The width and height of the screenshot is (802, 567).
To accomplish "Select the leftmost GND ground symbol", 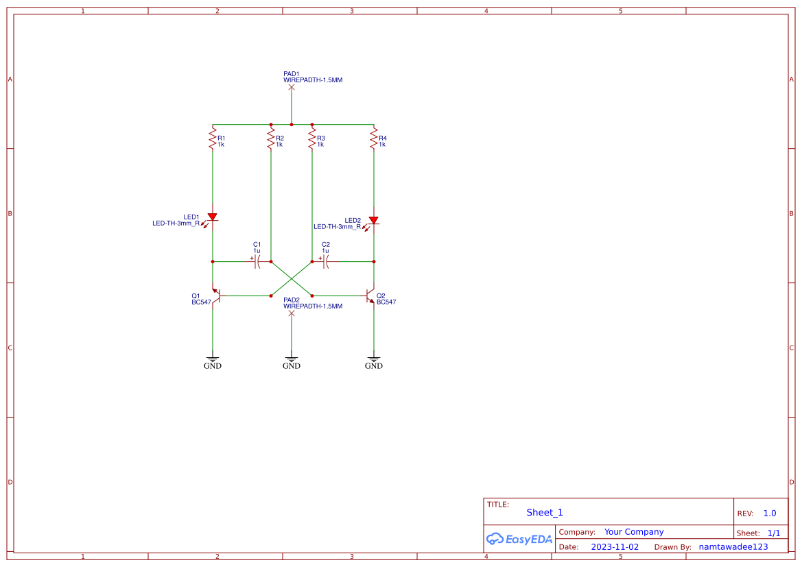I will 213,360.
